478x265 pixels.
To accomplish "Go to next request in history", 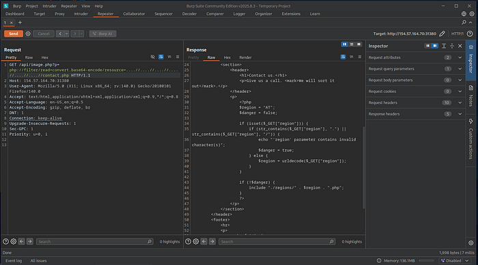I will pos(74,33).
